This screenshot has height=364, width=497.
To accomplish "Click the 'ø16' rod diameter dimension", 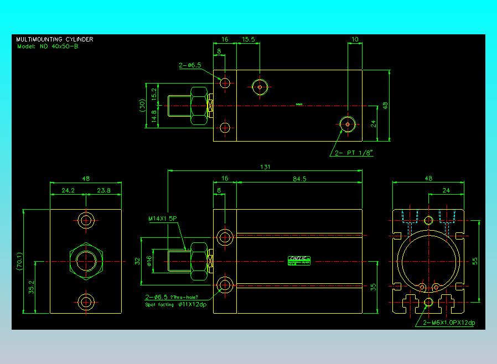I will [x=149, y=261].
